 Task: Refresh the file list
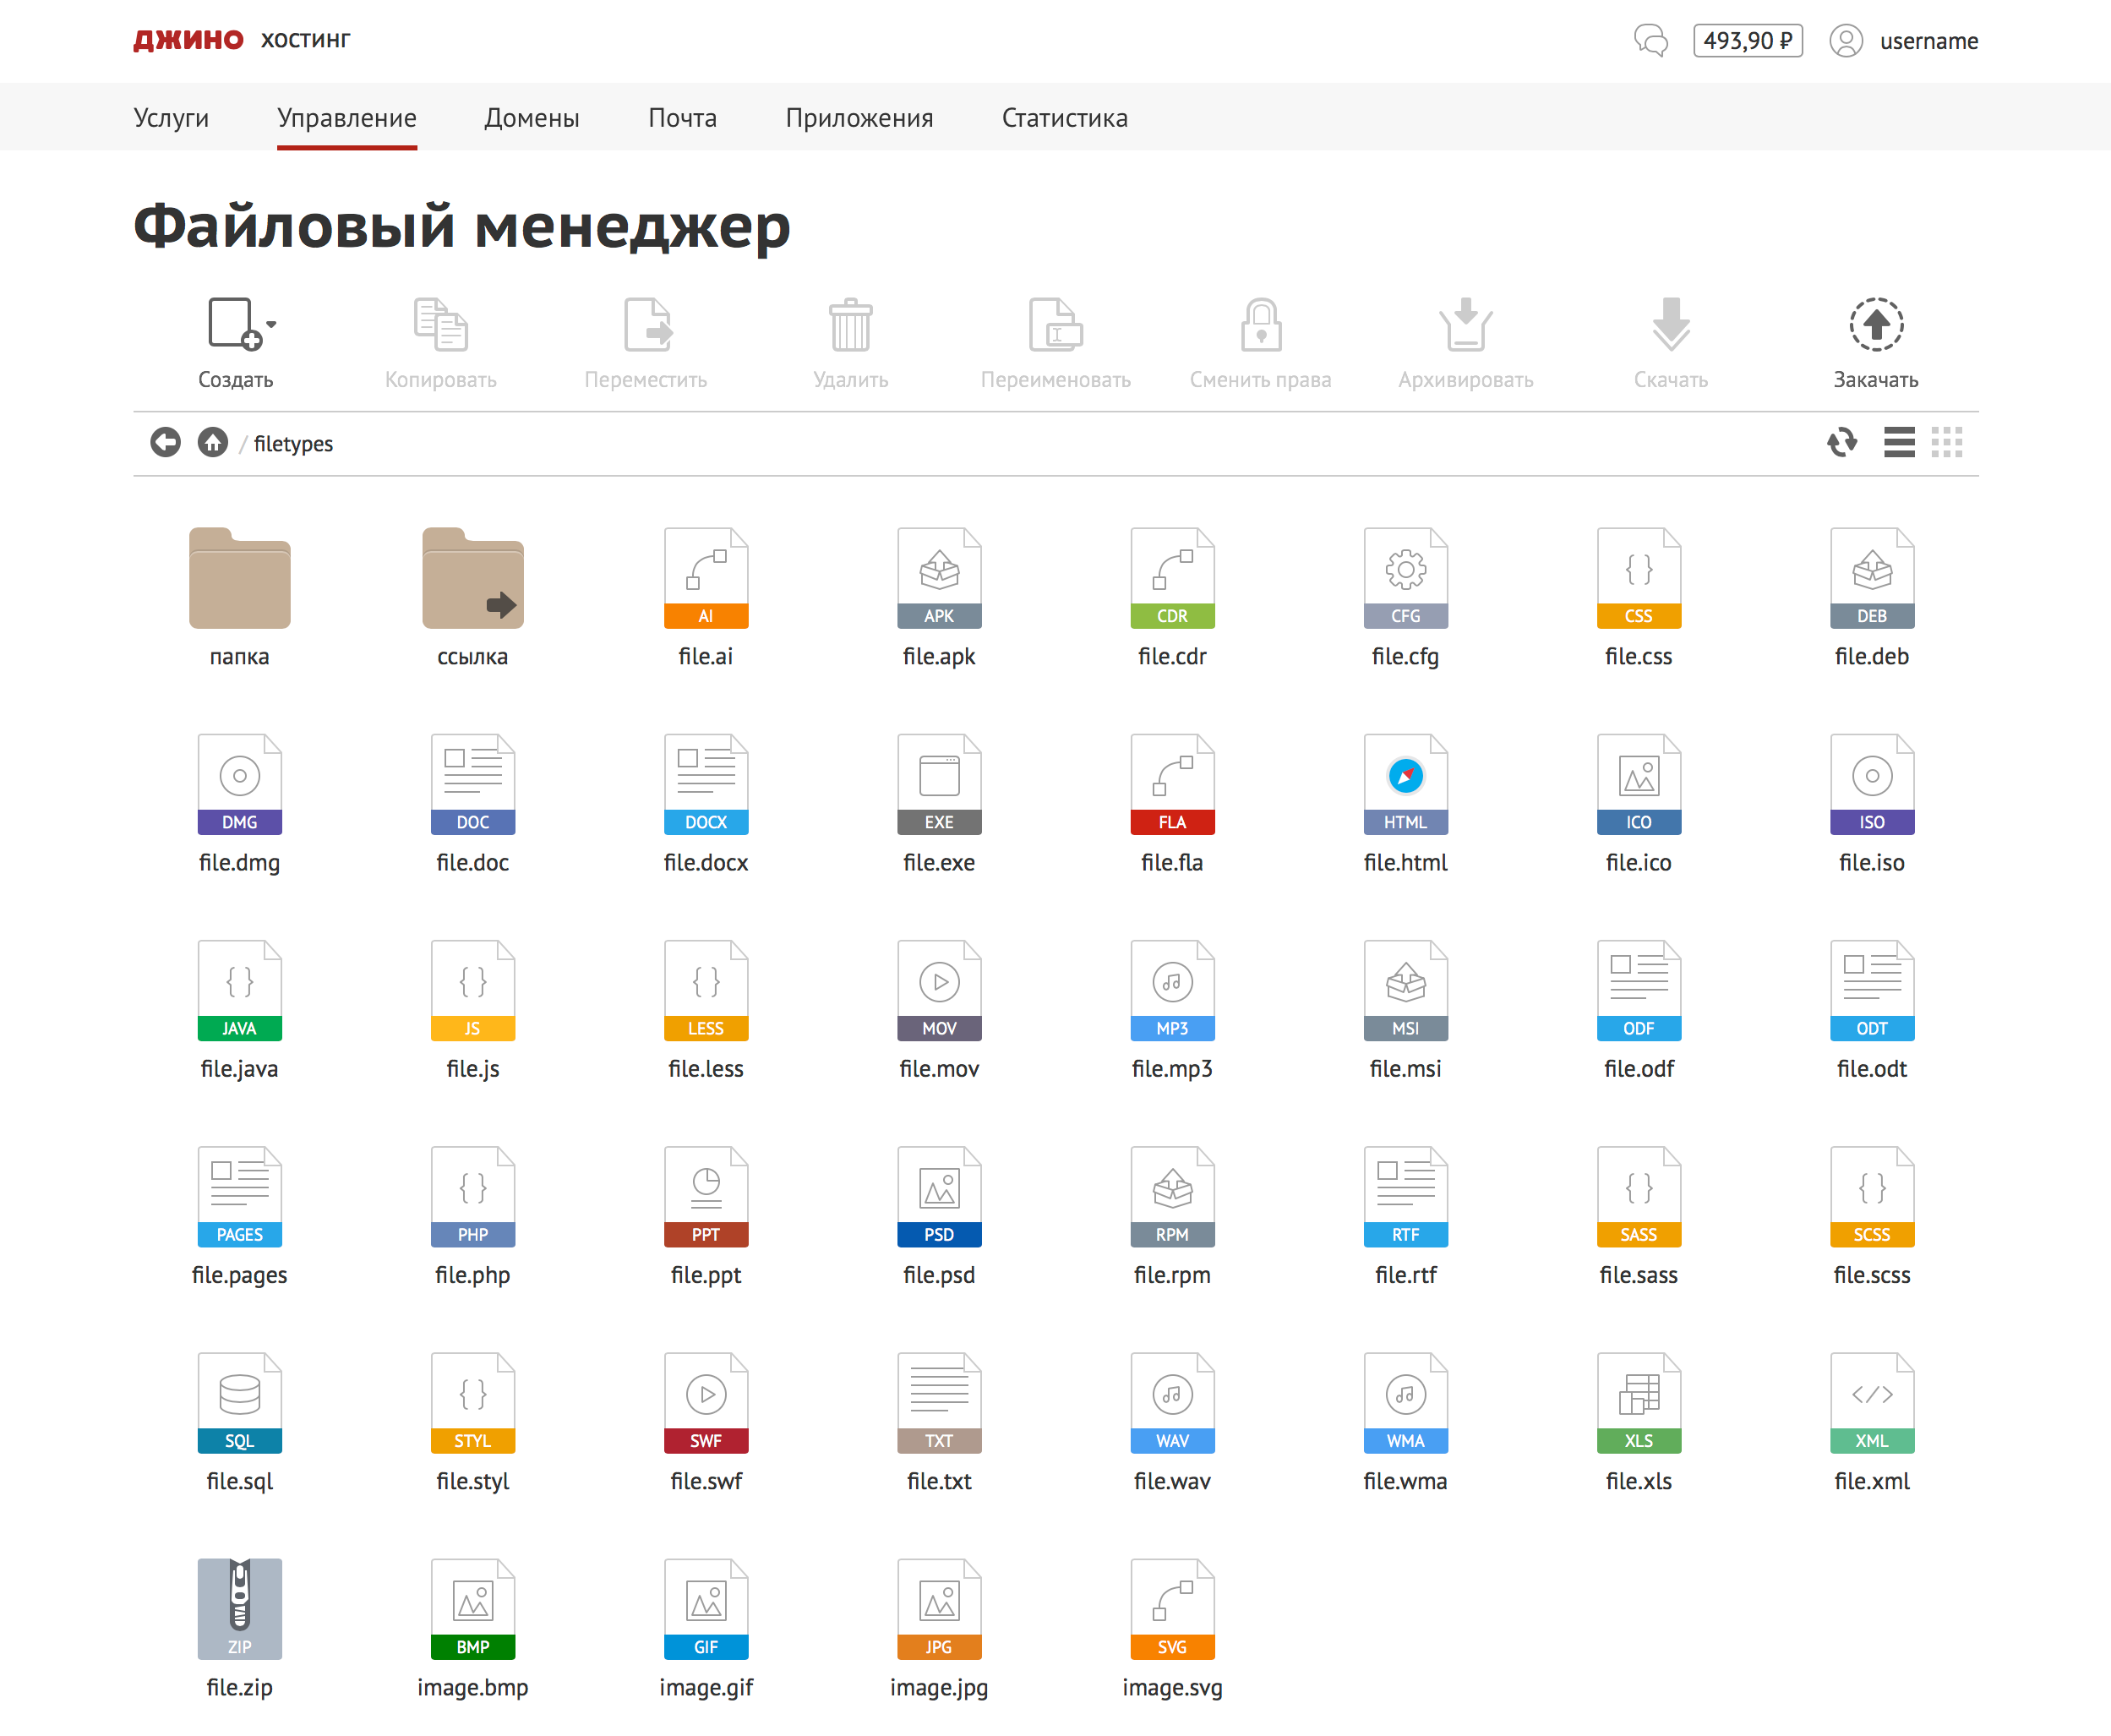pyautogui.click(x=1842, y=442)
